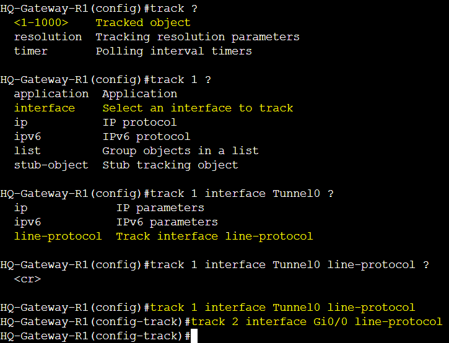449x343 pixels.
Task: Click the yellow 'line-protocol' option keyword
Action: pos(58,237)
